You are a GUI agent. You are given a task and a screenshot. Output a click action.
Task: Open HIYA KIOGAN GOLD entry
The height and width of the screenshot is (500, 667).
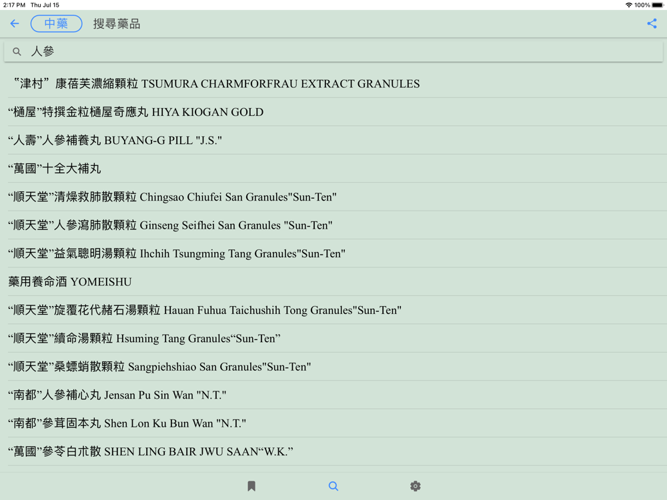point(333,112)
